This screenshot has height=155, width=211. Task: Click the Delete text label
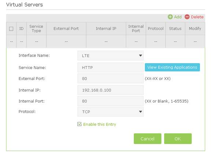pos(197,17)
